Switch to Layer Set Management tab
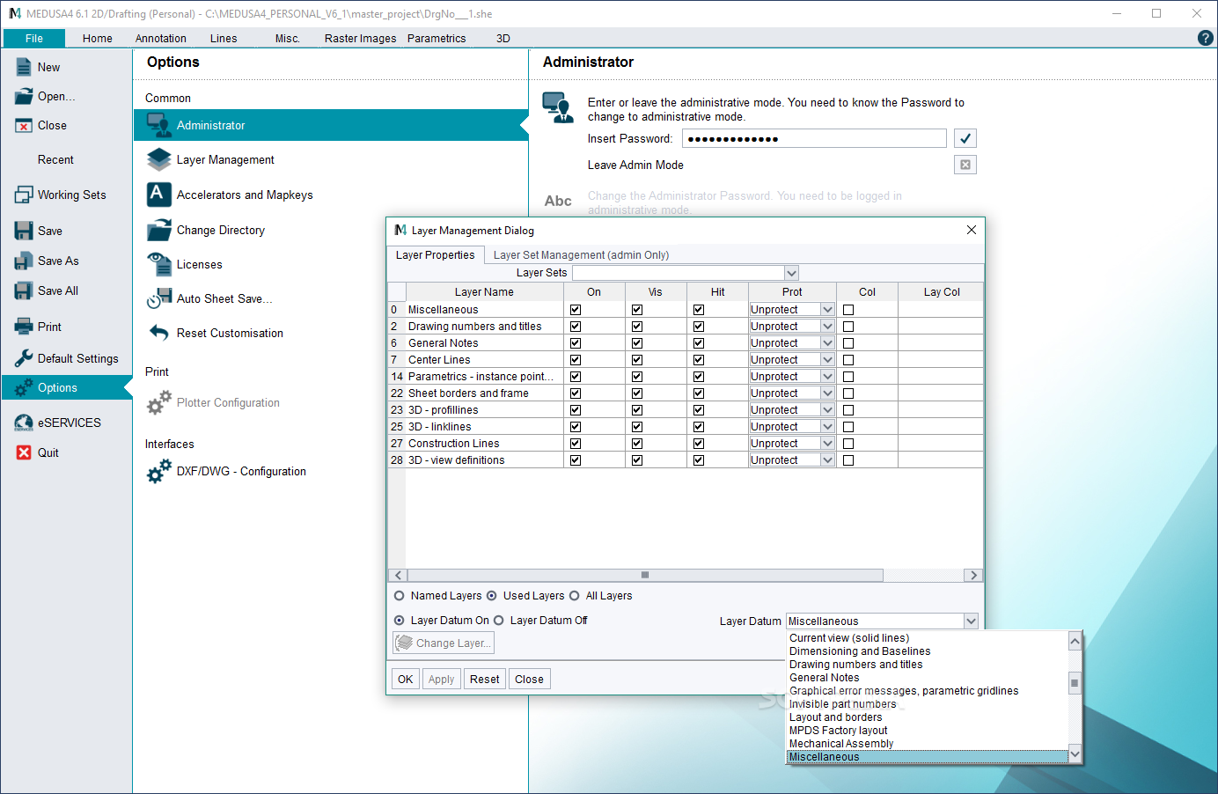Screen dimensions: 1218x794 pyautogui.click(x=581, y=255)
